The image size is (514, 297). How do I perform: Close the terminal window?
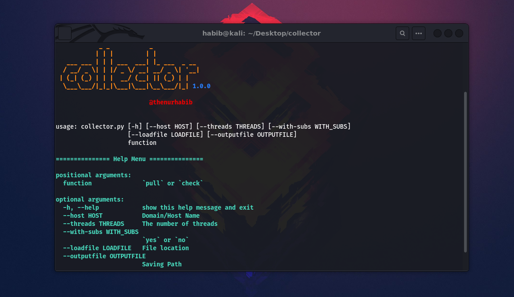tap(459, 33)
